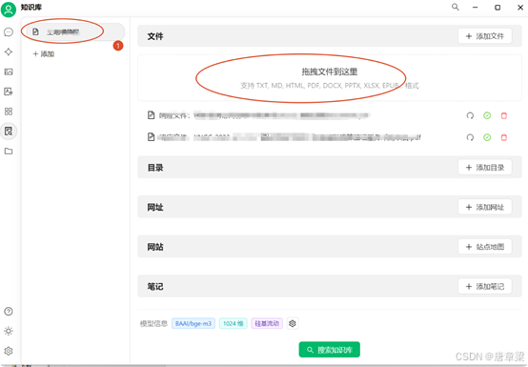
Task: Click the 1024 维 dimension tag
Action: click(234, 323)
